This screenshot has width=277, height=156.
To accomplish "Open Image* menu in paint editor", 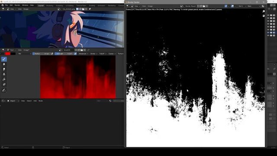I will [x=26, y=50].
